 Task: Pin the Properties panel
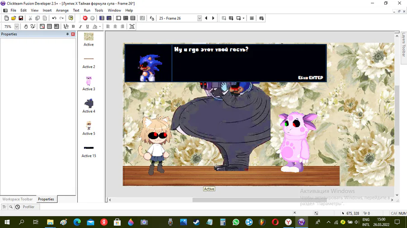tap(67, 34)
